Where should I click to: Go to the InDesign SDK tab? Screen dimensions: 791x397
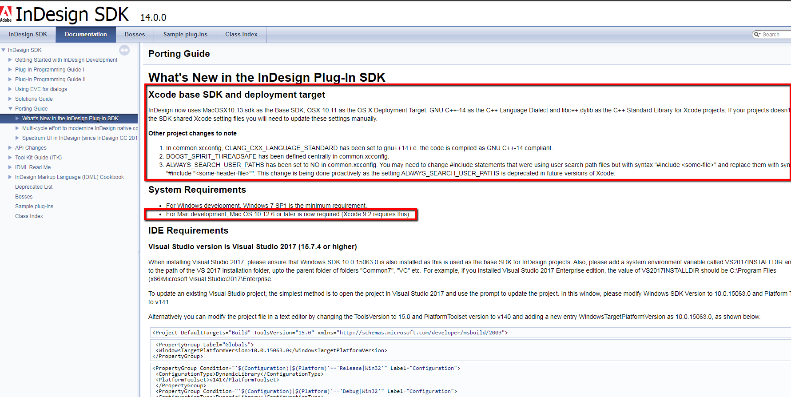(x=28, y=35)
